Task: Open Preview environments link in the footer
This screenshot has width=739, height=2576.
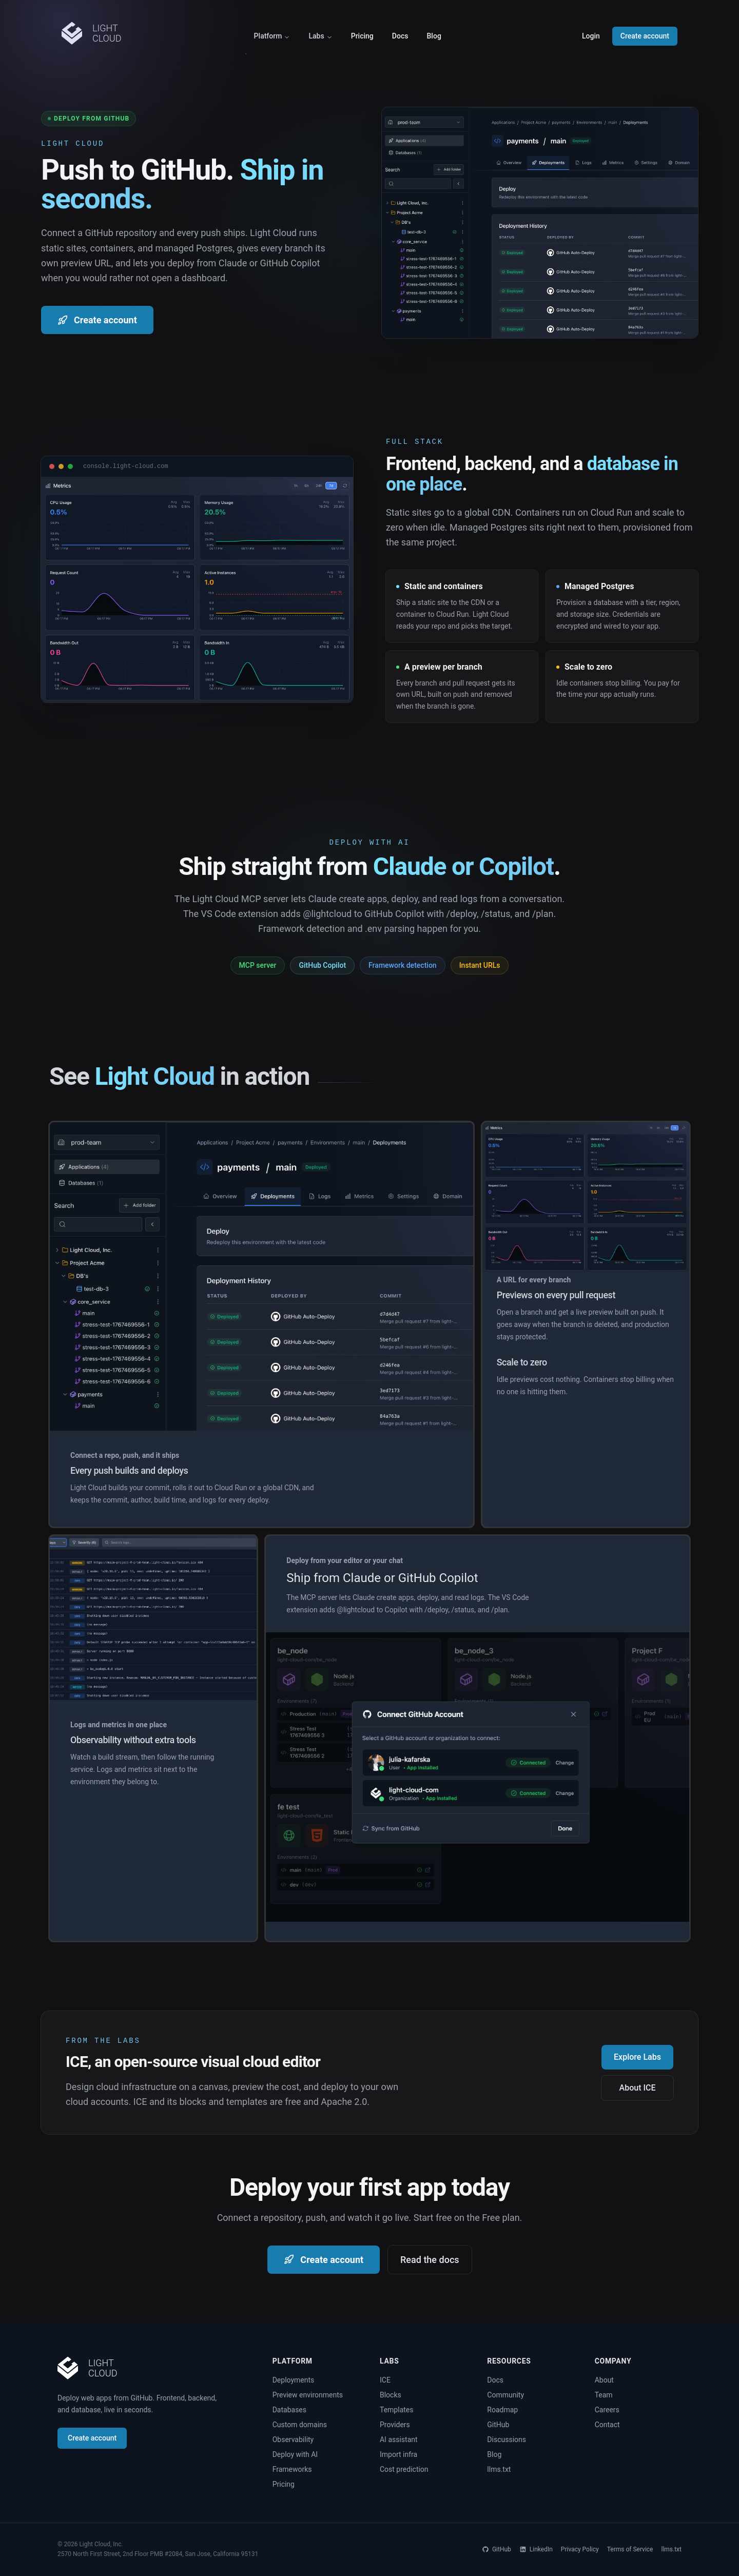Action: [x=307, y=2395]
